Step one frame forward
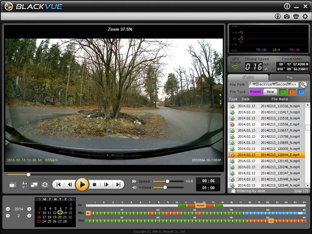Viewport: 312px width, 234px height. pos(107,185)
